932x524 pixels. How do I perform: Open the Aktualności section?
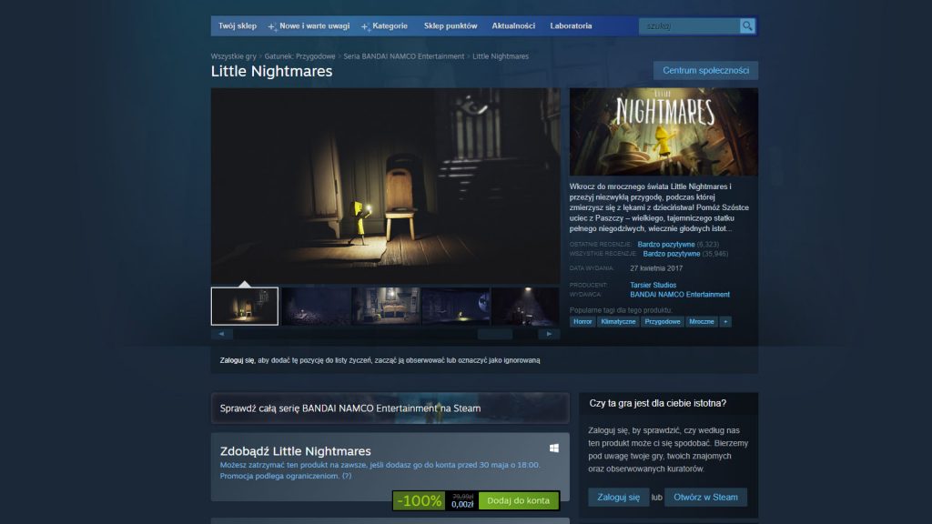click(513, 26)
